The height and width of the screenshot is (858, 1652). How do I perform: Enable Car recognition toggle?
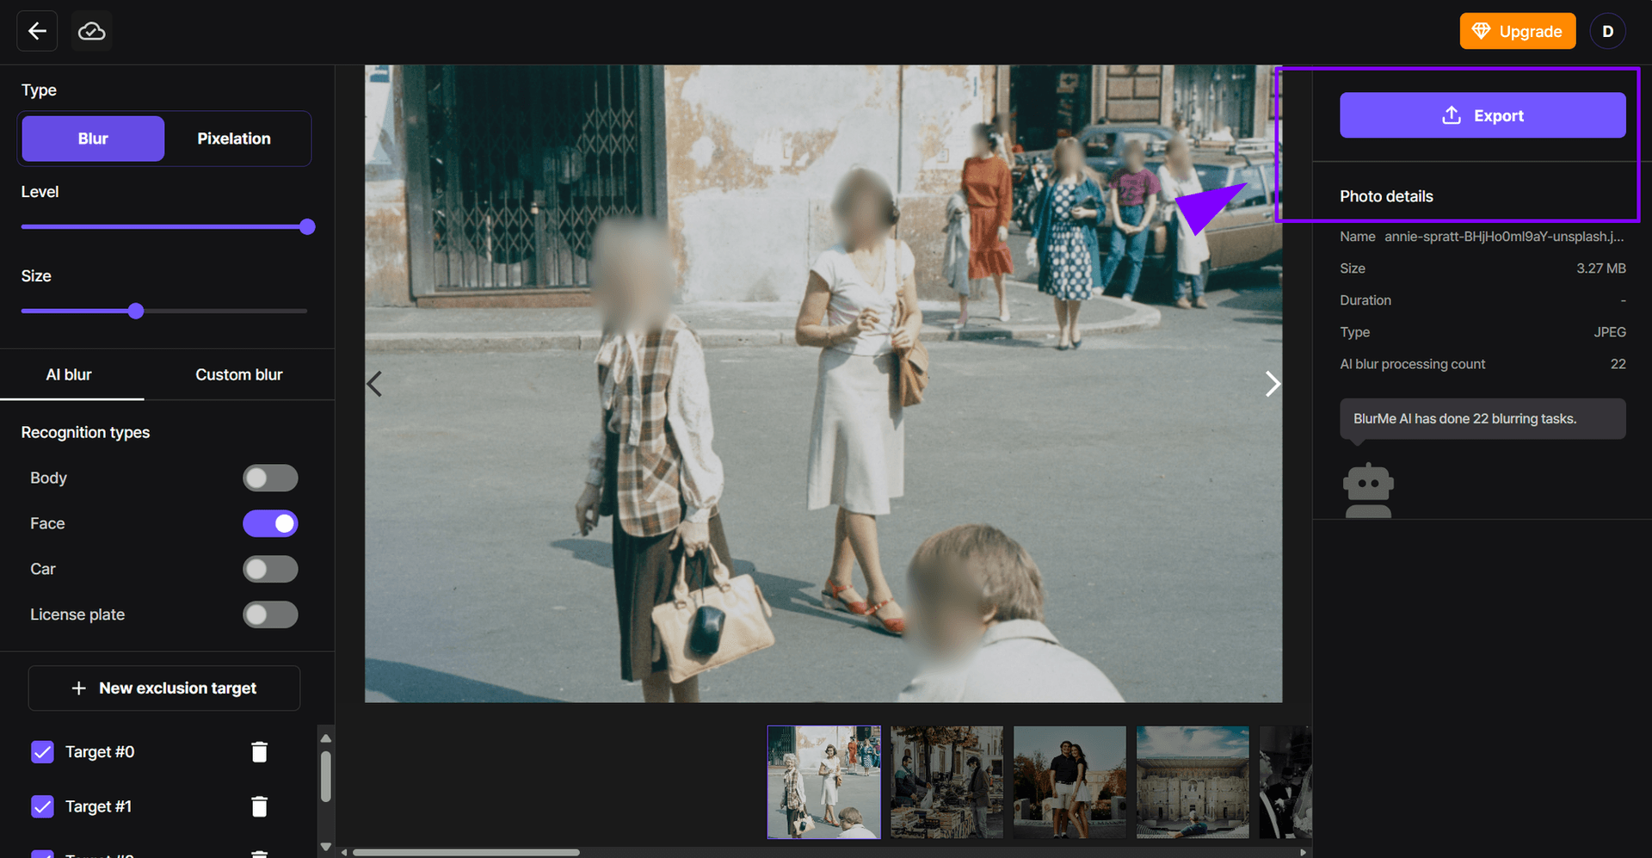(x=270, y=569)
